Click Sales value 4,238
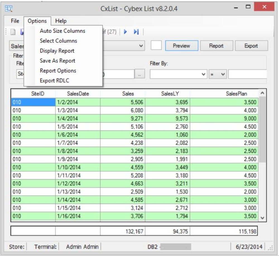Image resolution: width=279 pixels, height=256 pixels. point(123,143)
